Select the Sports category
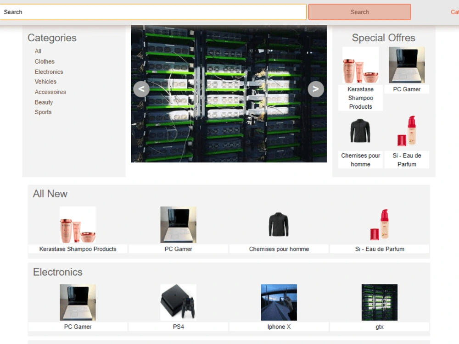This screenshot has width=459, height=344. tap(43, 112)
